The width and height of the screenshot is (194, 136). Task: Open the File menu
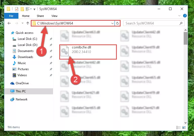tap(11, 16)
